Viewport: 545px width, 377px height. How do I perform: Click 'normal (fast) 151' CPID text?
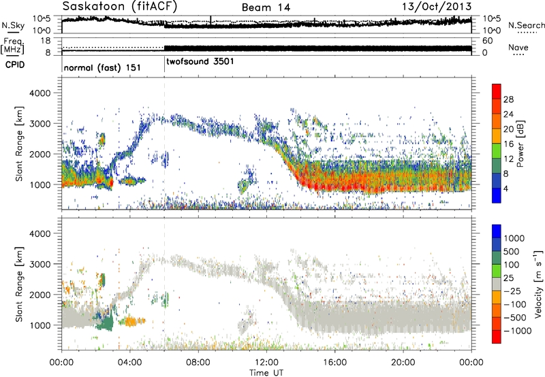(102, 67)
